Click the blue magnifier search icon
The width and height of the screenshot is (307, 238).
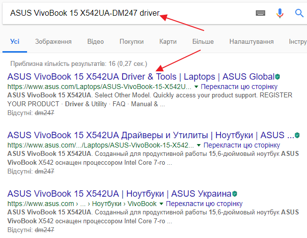point(299,13)
